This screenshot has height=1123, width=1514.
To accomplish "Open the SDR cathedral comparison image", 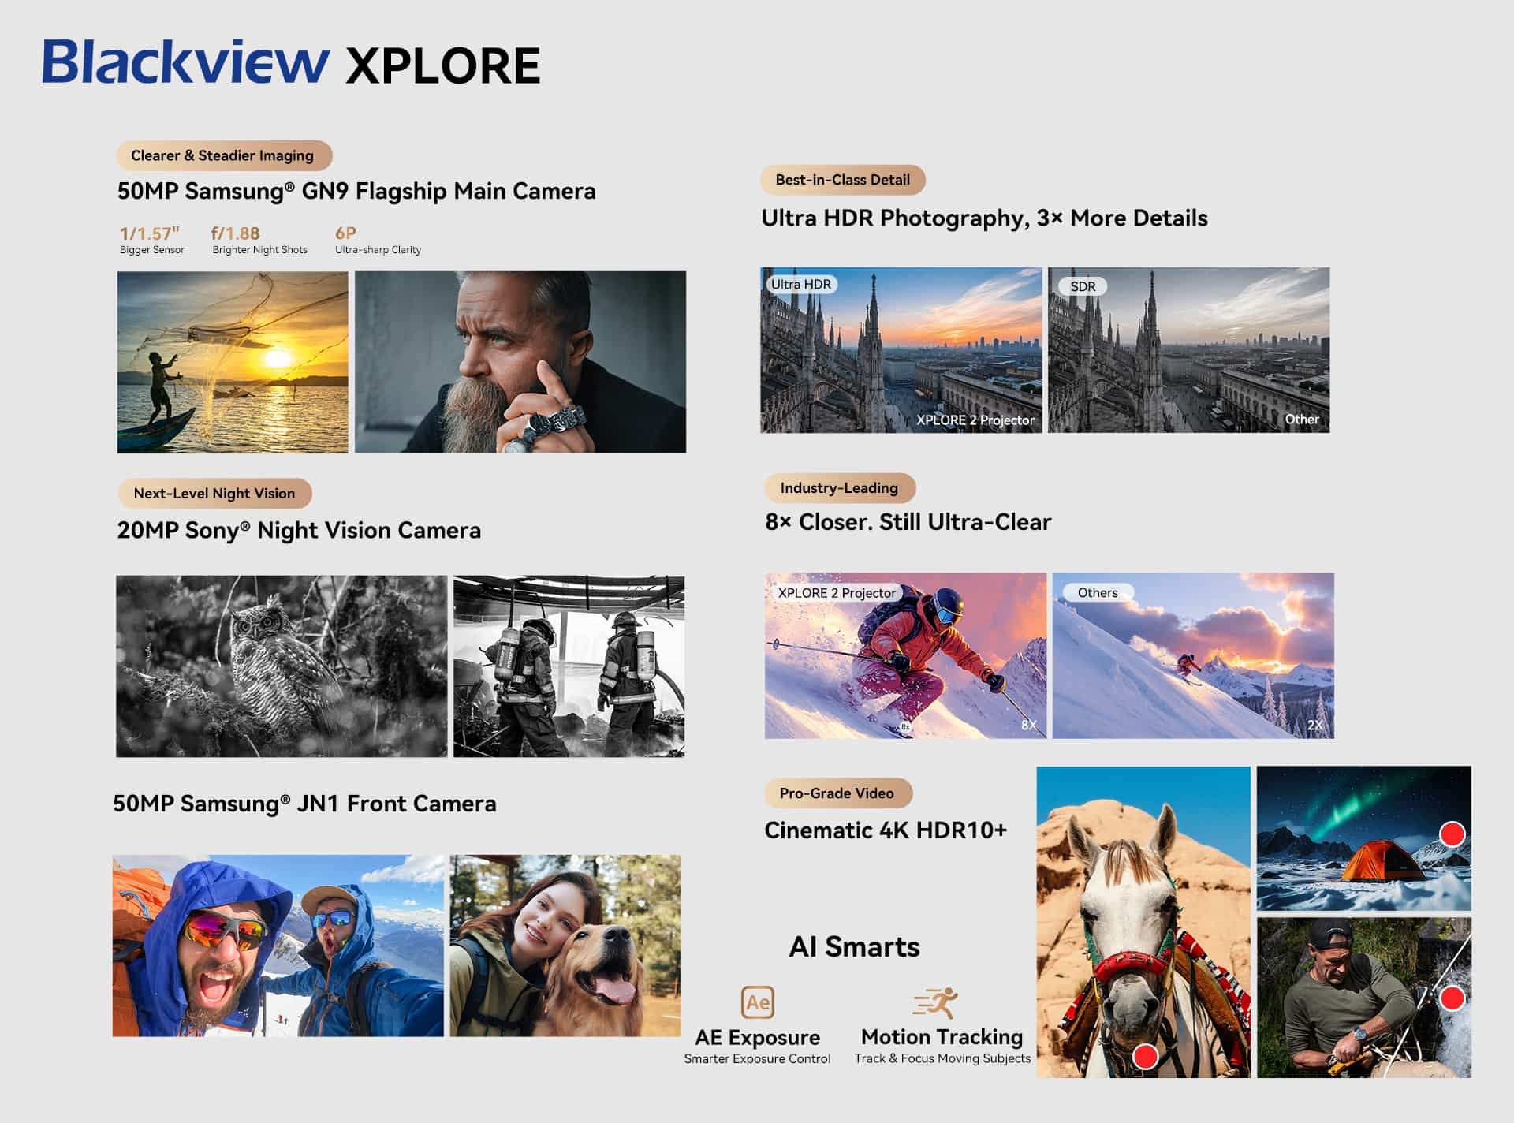I will click(1188, 350).
